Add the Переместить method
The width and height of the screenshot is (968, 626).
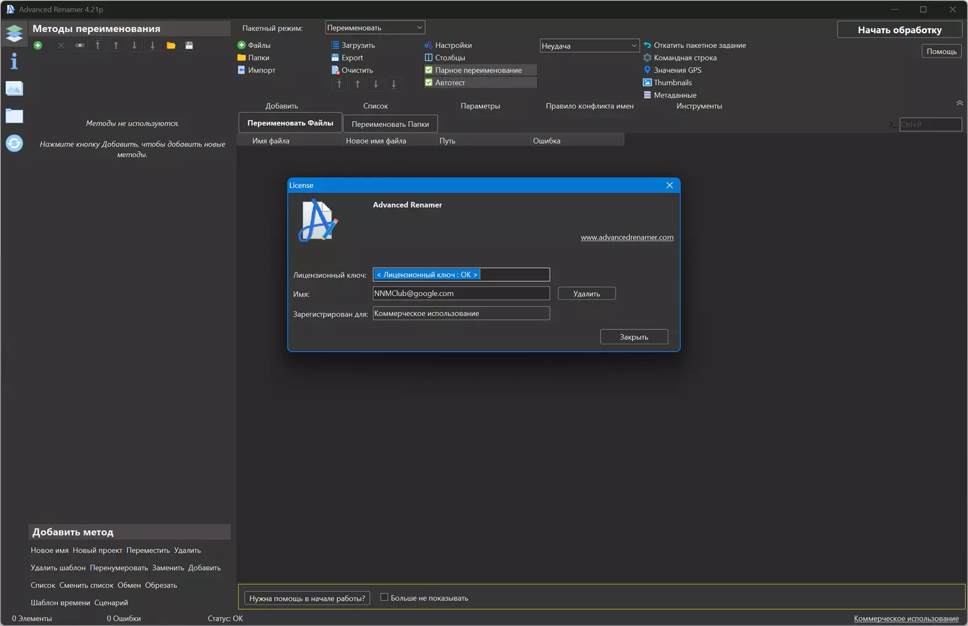(x=148, y=551)
